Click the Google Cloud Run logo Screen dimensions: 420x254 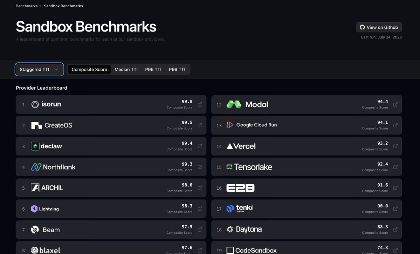point(230,125)
